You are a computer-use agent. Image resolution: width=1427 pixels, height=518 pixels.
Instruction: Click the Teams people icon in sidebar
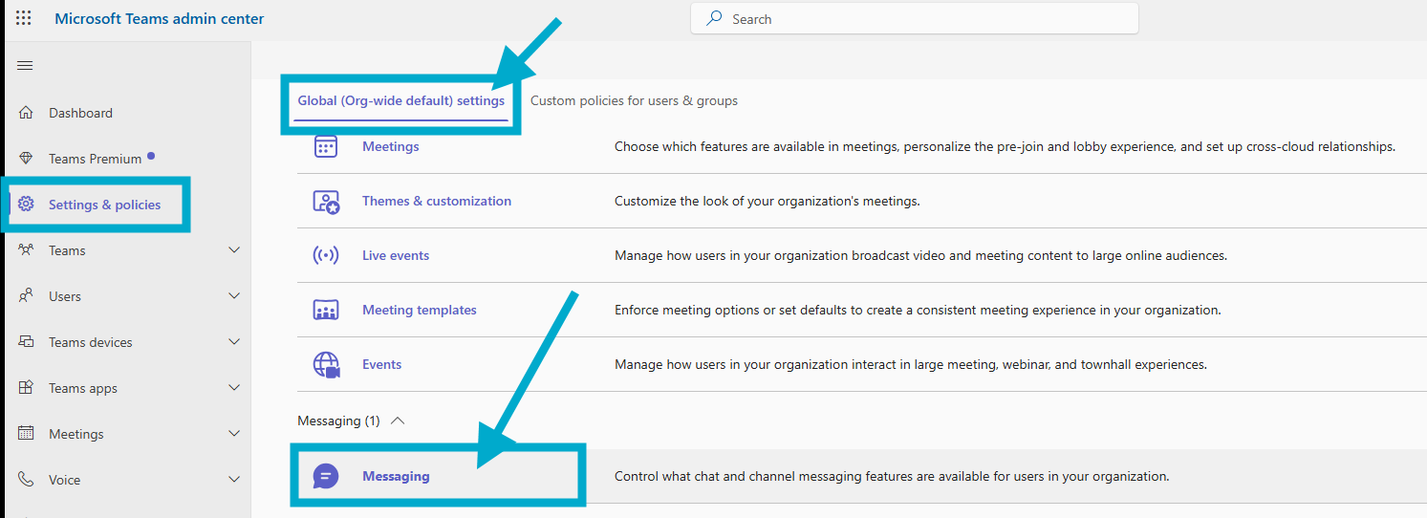(27, 250)
